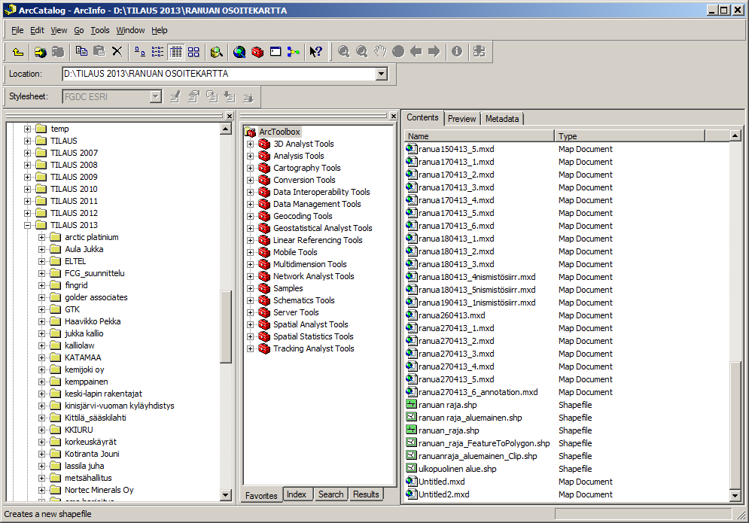Close the ArcToolbox panel
Viewport: 749px width, 523px height.
click(393, 116)
